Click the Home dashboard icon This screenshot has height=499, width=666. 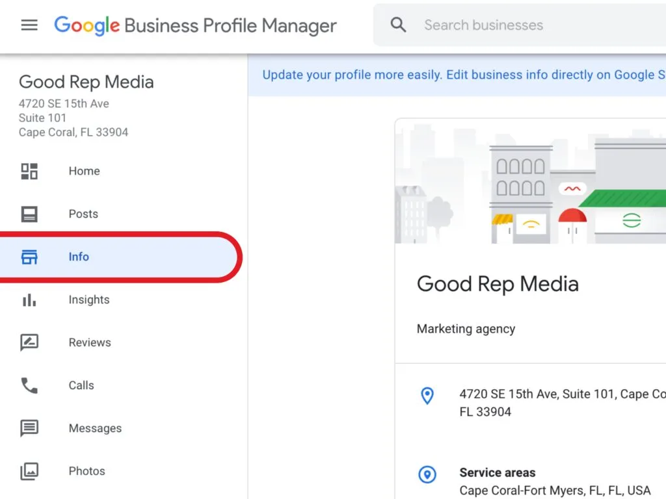coord(29,171)
